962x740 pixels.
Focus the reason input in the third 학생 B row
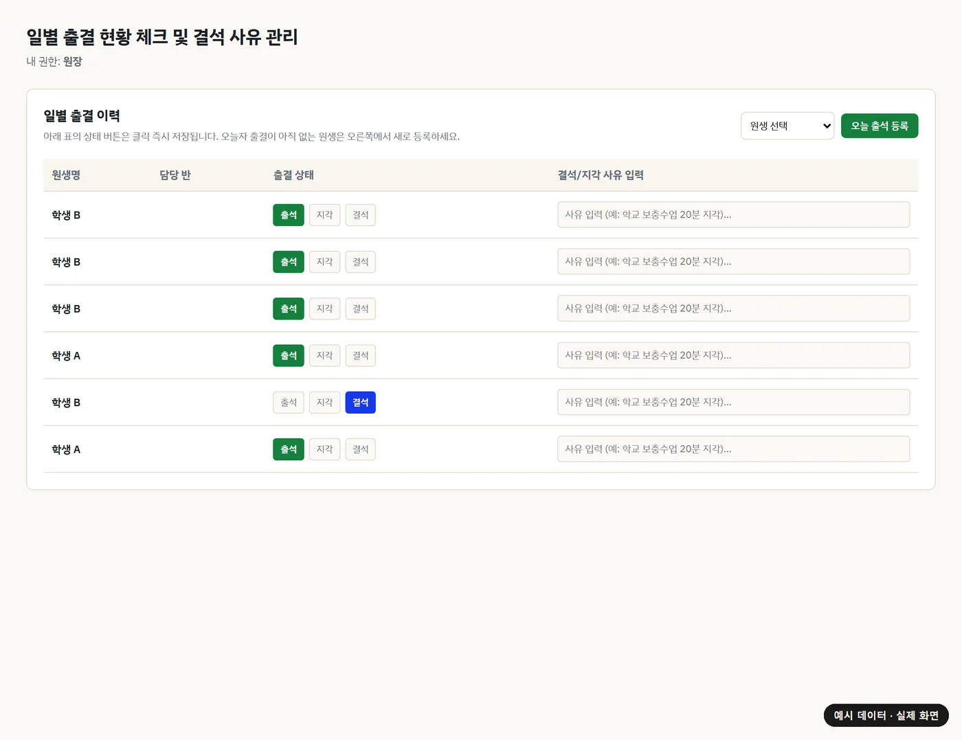coord(734,308)
